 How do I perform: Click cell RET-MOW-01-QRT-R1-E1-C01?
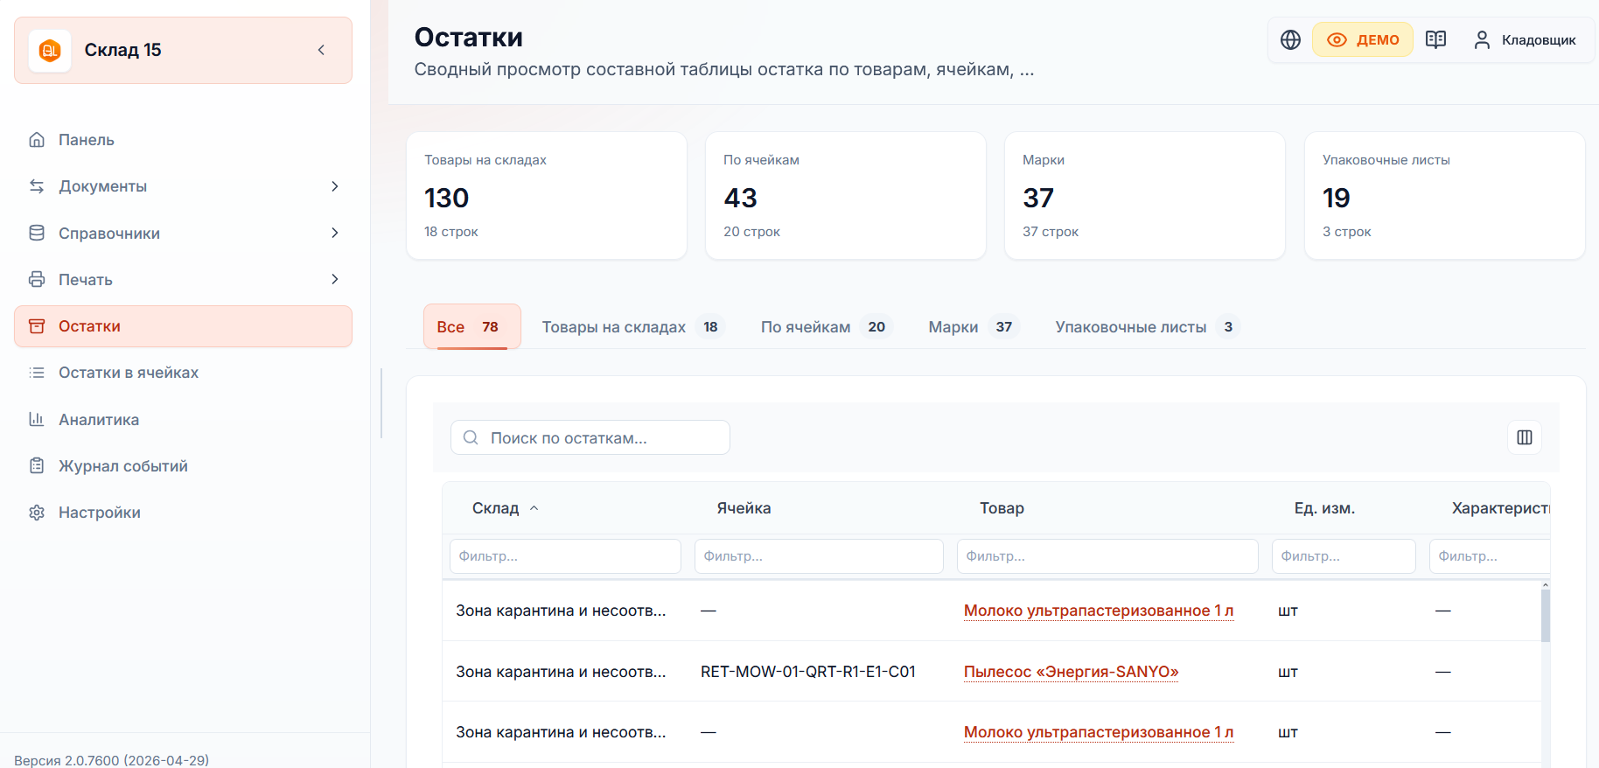click(x=808, y=672)
